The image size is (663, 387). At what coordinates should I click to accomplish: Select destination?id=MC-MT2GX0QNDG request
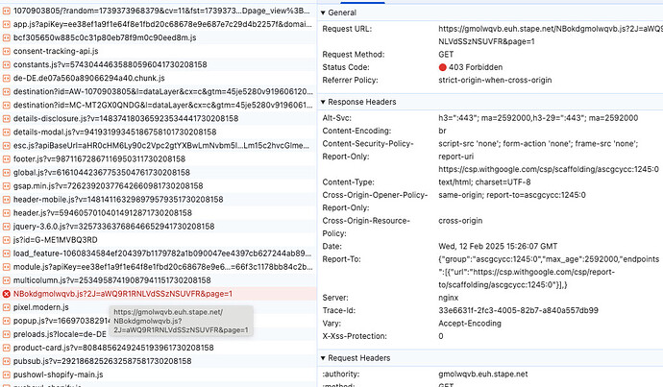[159, 106]
